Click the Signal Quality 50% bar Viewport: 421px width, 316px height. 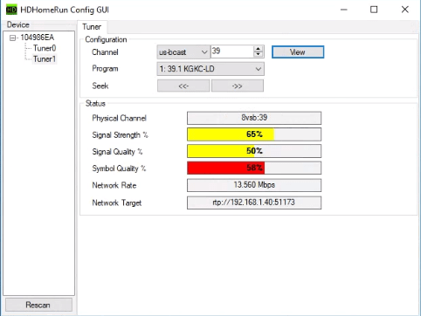pyautogui.click(x=254, y=151)
